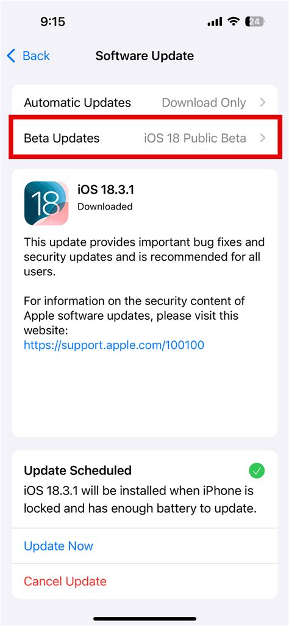Expand the Beta Updates chevron
Image resolution: width=289 pixels, height=626 pixels.
click(x=263, y=138)
